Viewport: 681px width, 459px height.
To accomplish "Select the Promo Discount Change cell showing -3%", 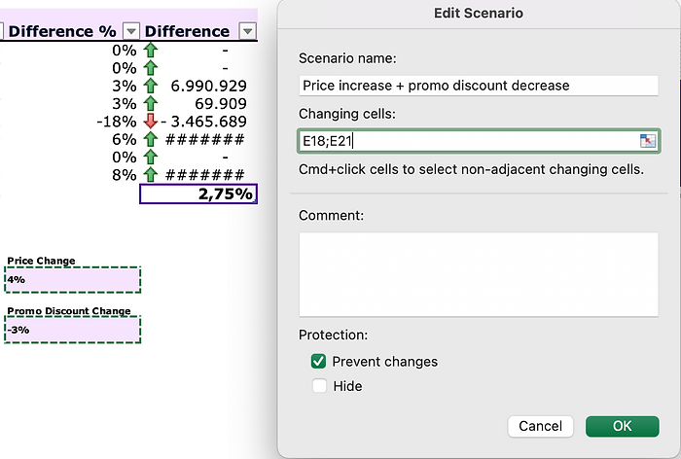I will [x=72, y=330].
